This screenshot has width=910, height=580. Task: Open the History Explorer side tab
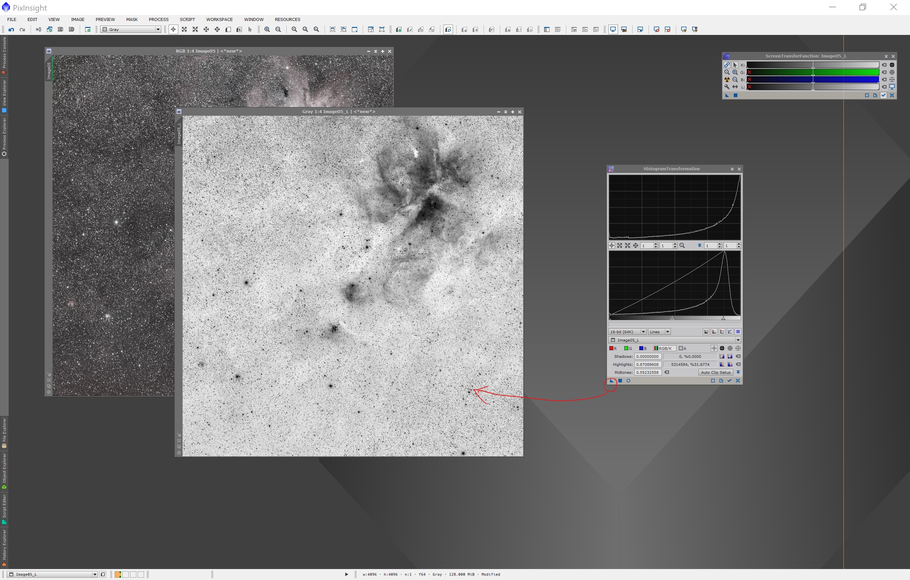pos(4,547)
